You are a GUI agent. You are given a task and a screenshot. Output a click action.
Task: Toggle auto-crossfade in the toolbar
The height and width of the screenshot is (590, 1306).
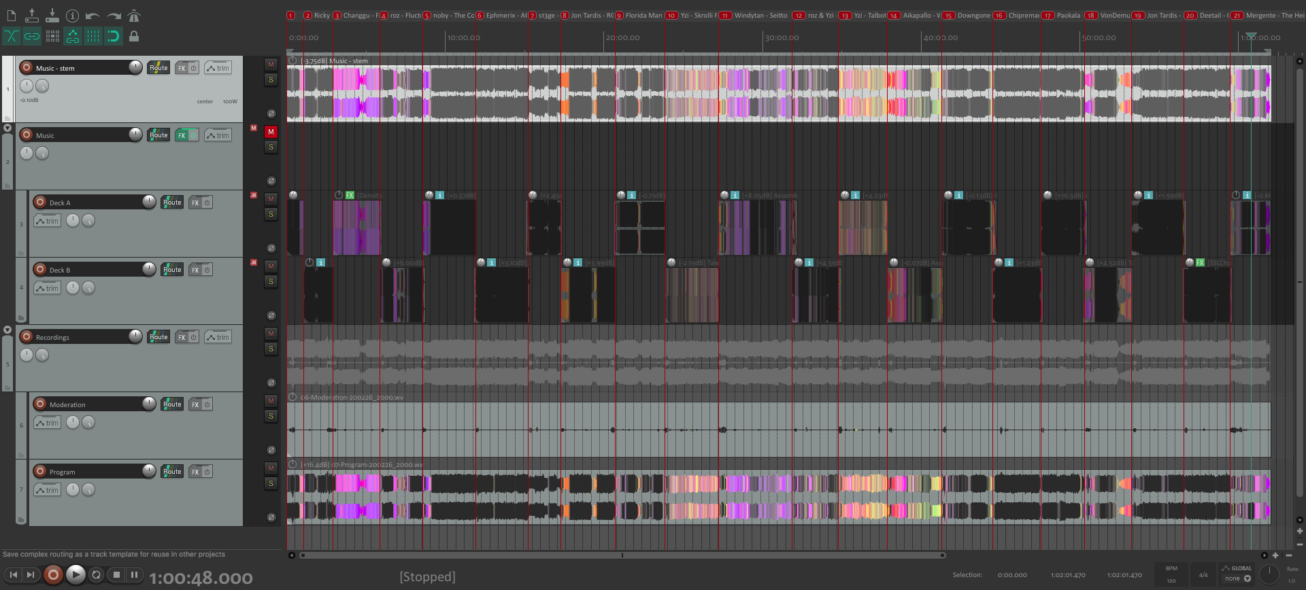[12, 36]
